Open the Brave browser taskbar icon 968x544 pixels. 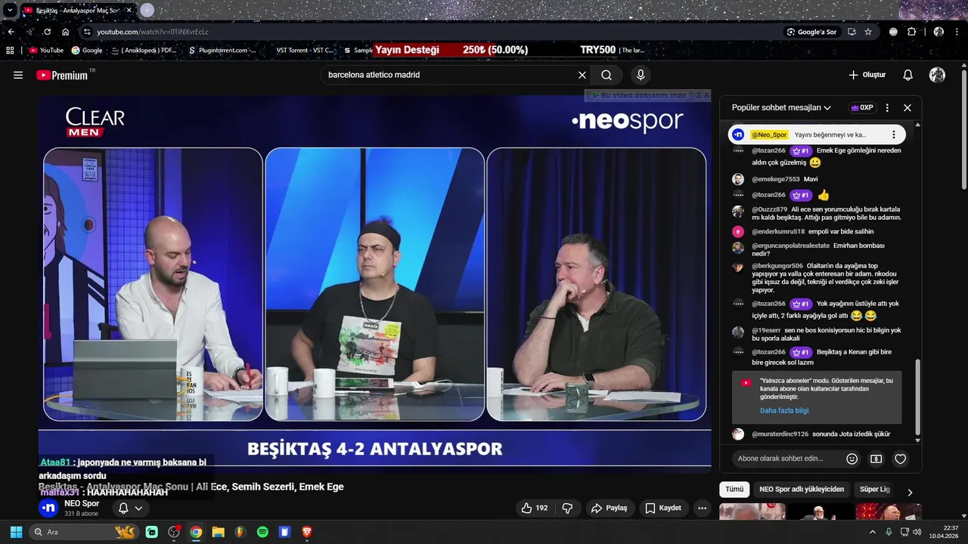[307, 532]
